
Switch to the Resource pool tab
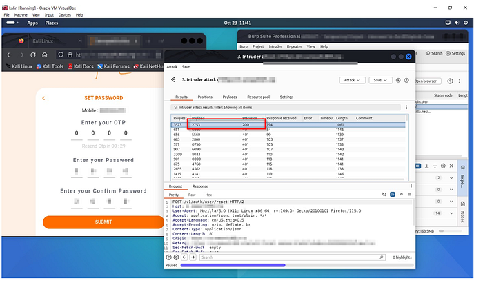click(259, 97)
